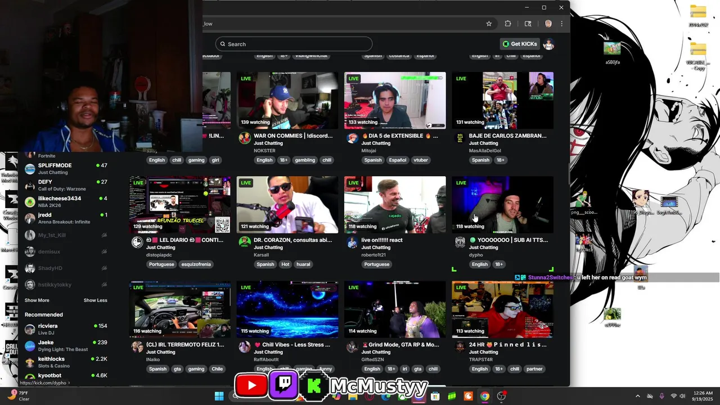This screenshot has height=405, width=720.
Task: Open the 'live on!!!!!! react' stream title
Action: pos(382,240)
